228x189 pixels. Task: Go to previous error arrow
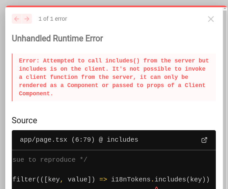[17, 19]
